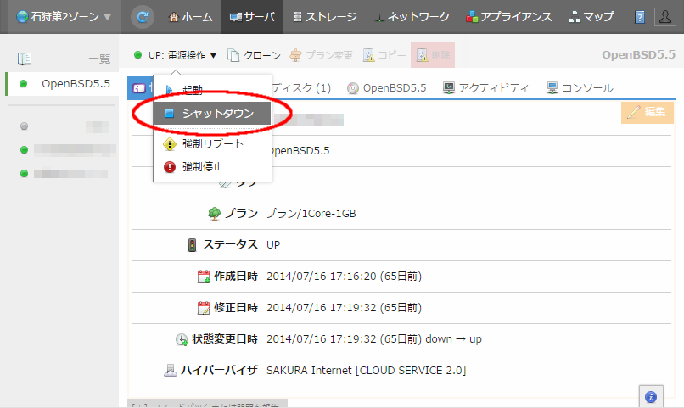Open the user account icon
This screenshot has width=684, height=408.
coord(666,16)
